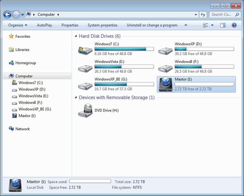
Task: Open the view options dropdown arrow
Action: pyautogui.click(x=212, y=25)
